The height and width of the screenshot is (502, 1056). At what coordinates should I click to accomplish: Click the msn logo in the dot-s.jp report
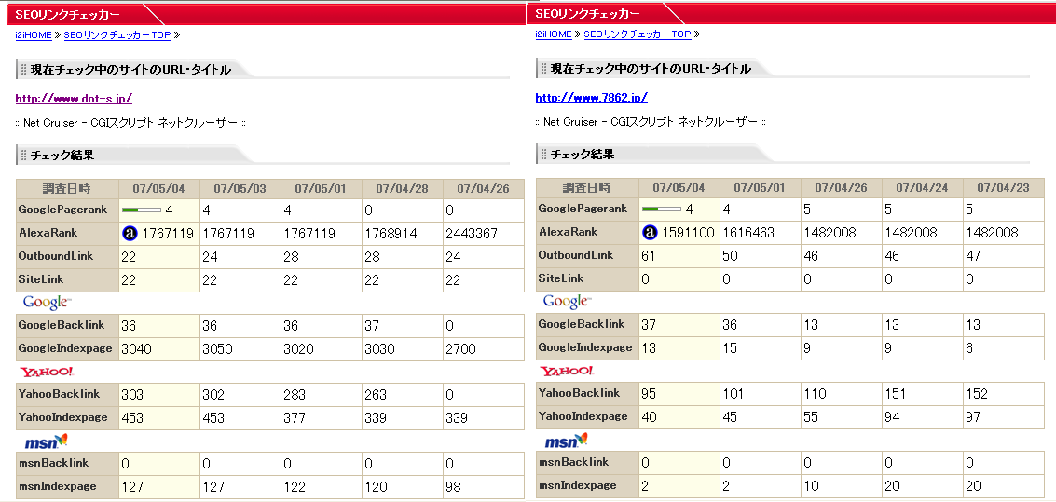point(45,441)
